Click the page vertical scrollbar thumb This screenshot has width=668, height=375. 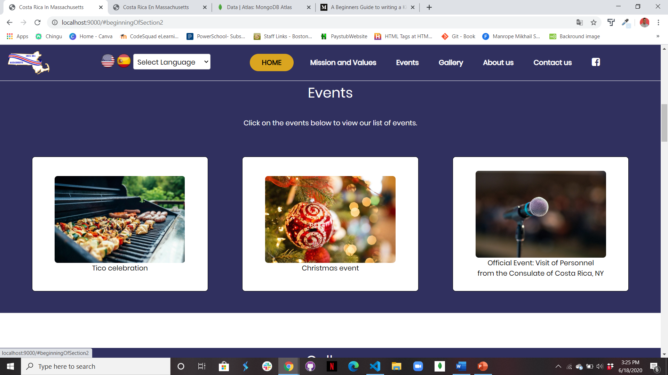(664, 123)
